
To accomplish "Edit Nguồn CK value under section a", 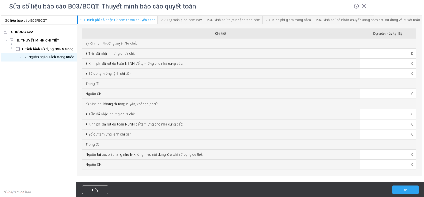I will 388,94.
